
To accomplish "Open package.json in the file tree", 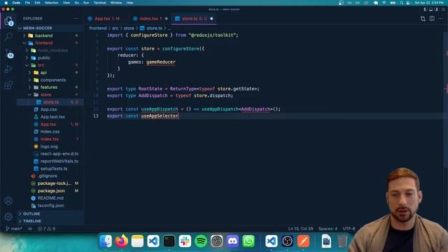I will click(x=50, y=190).
